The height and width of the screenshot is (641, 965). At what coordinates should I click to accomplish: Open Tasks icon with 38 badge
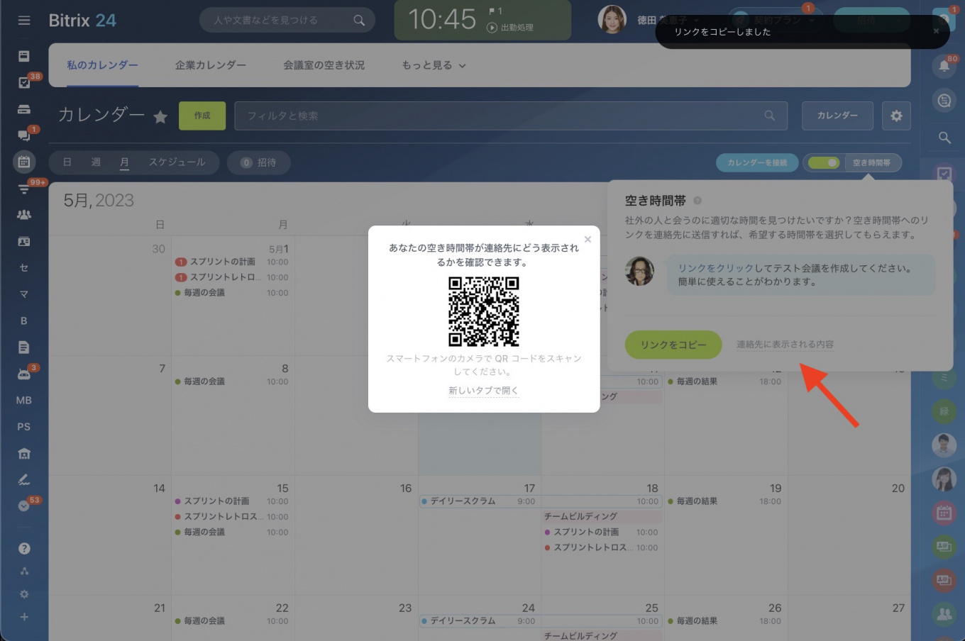point(24,83)
